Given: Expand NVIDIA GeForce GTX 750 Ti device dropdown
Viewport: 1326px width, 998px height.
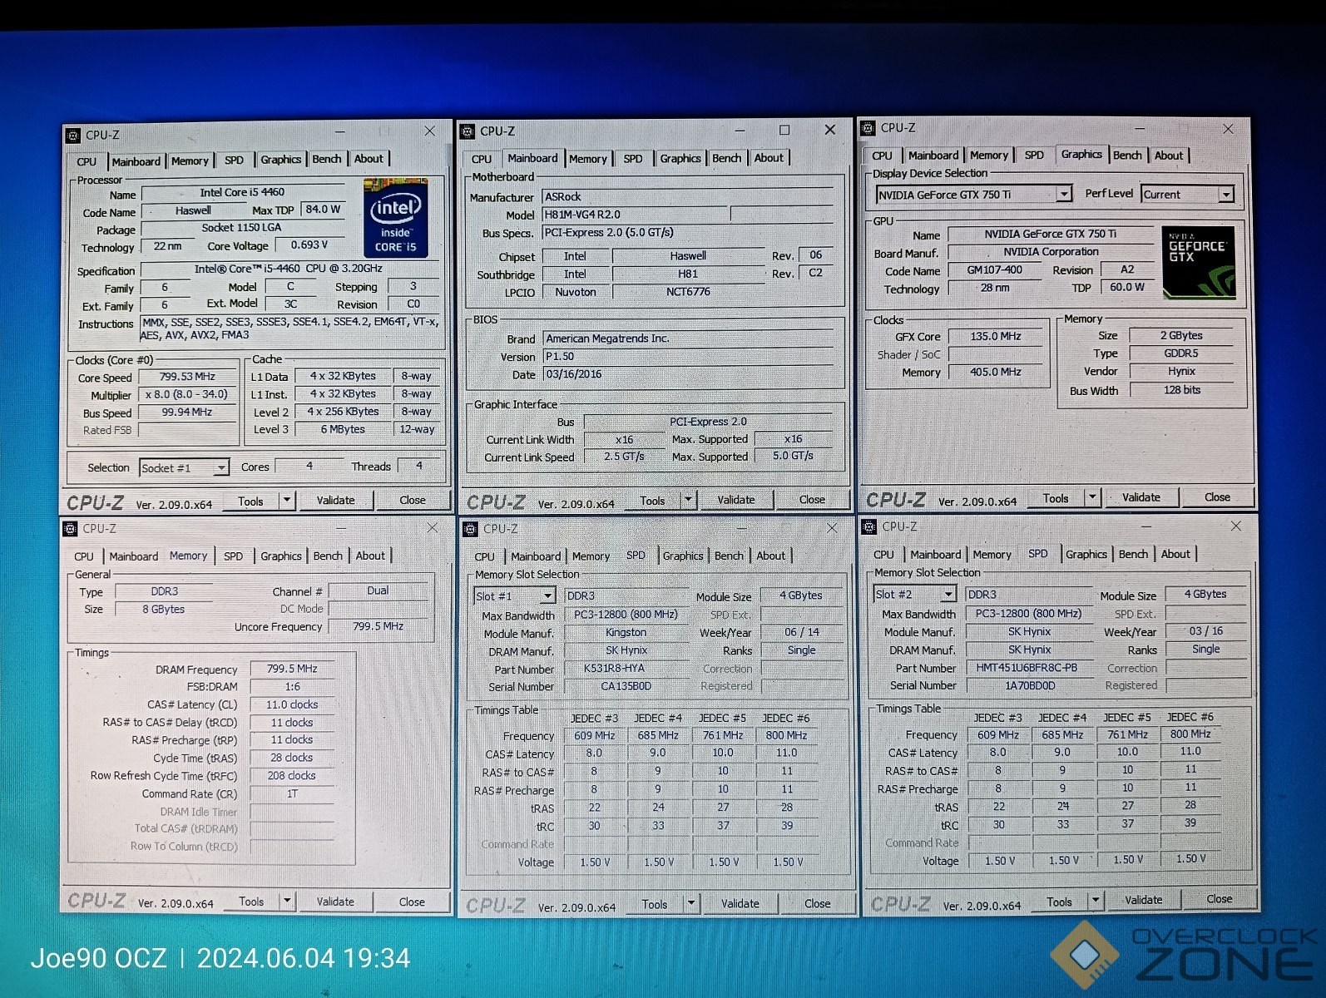Looking at the screenshot, I should click(1063, 194).
